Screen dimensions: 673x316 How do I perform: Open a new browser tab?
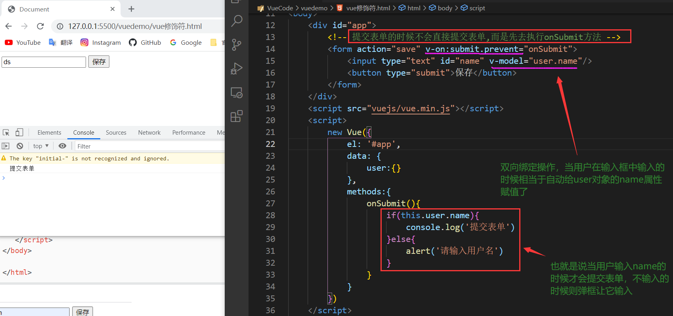coord(132,9)
